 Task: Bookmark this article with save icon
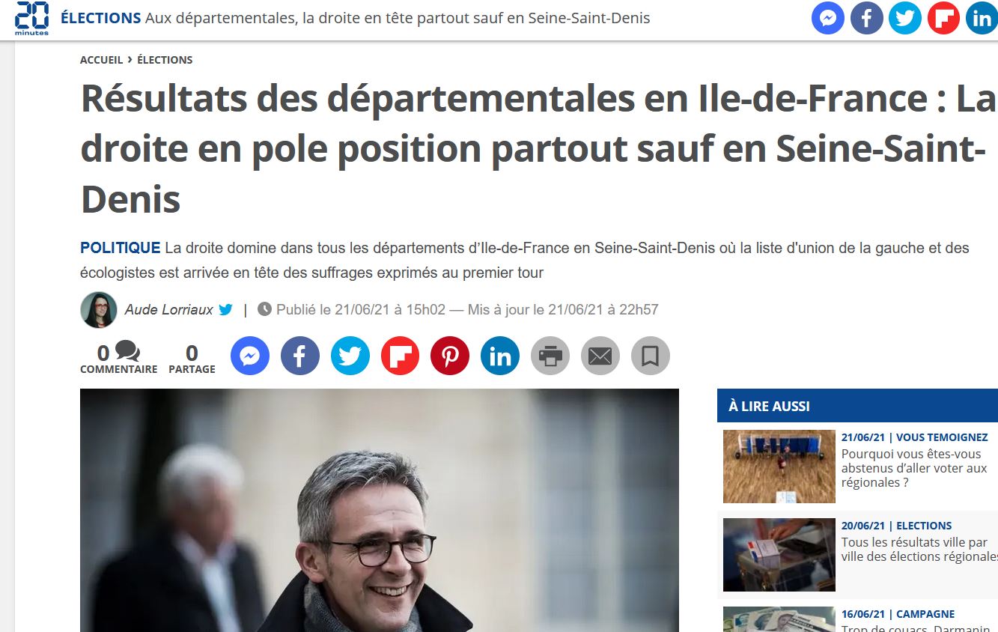pos(651,356)
